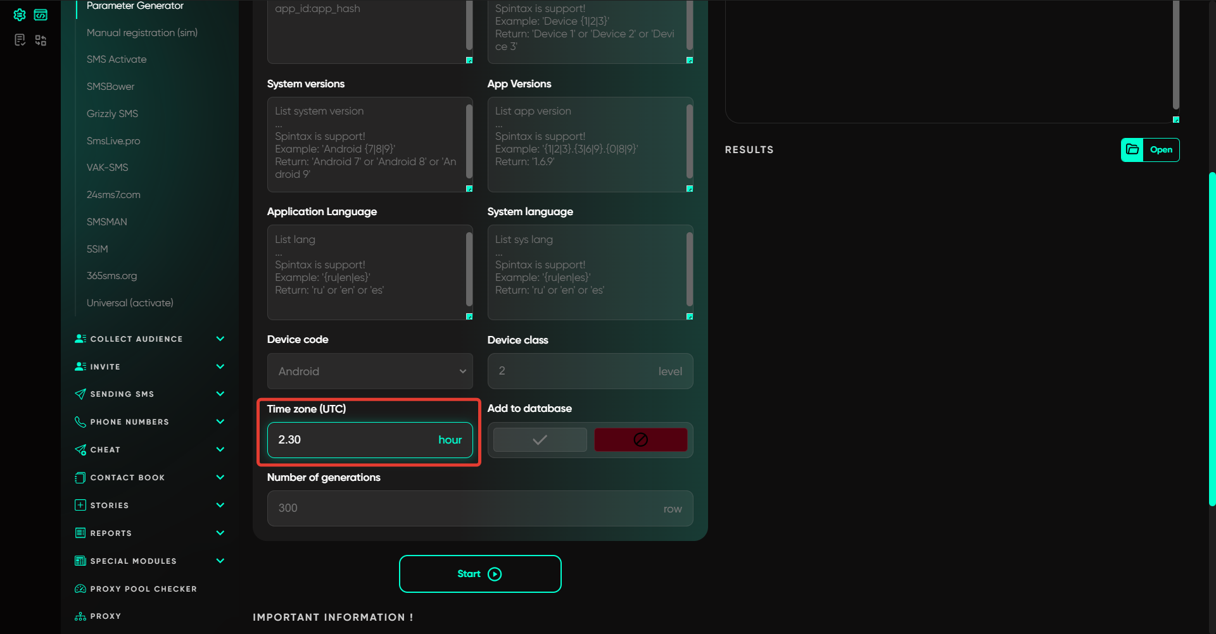
Task: Click the Open results button
Action: click(x=1160, y=150)
